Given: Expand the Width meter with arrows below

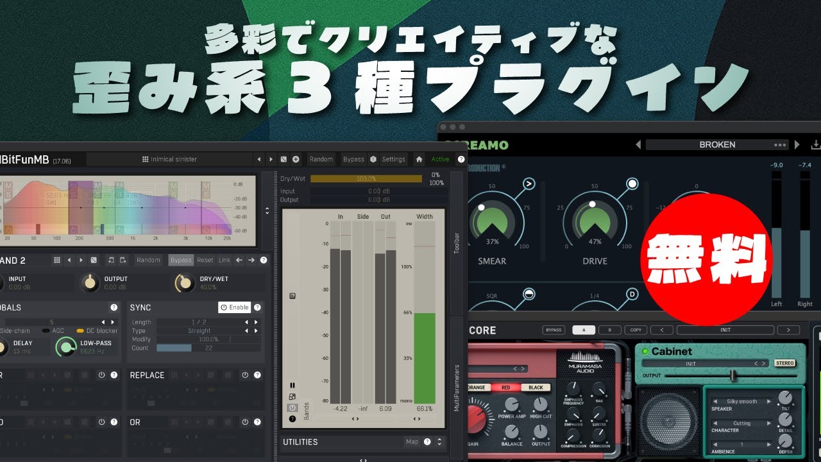Looking at the screenshot, I should tap(417, 419).
